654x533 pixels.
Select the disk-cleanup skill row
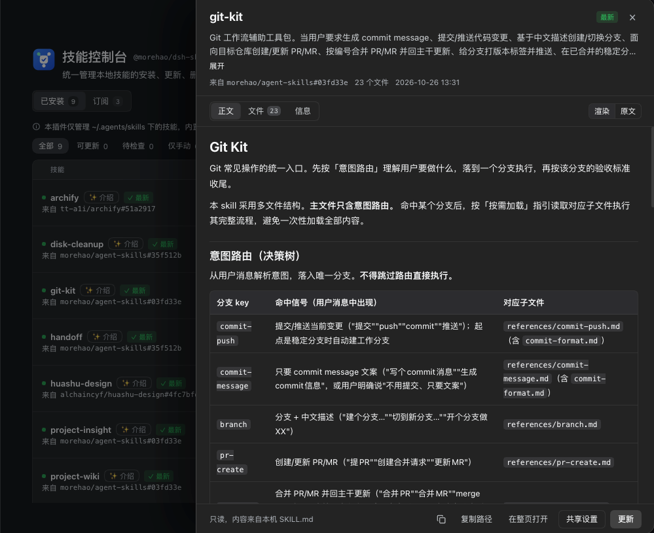115,249
